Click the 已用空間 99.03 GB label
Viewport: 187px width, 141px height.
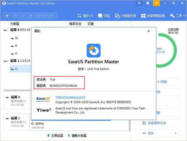[173, 31]
